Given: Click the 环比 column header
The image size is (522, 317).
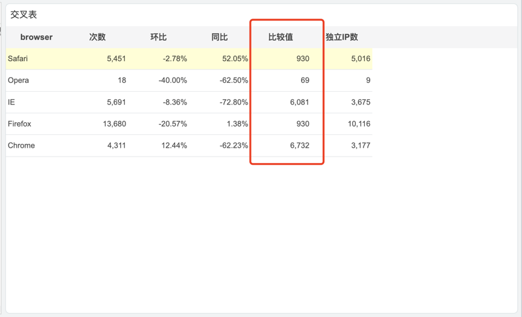Looking at the screenshot, I should click(x=158, y=37).
